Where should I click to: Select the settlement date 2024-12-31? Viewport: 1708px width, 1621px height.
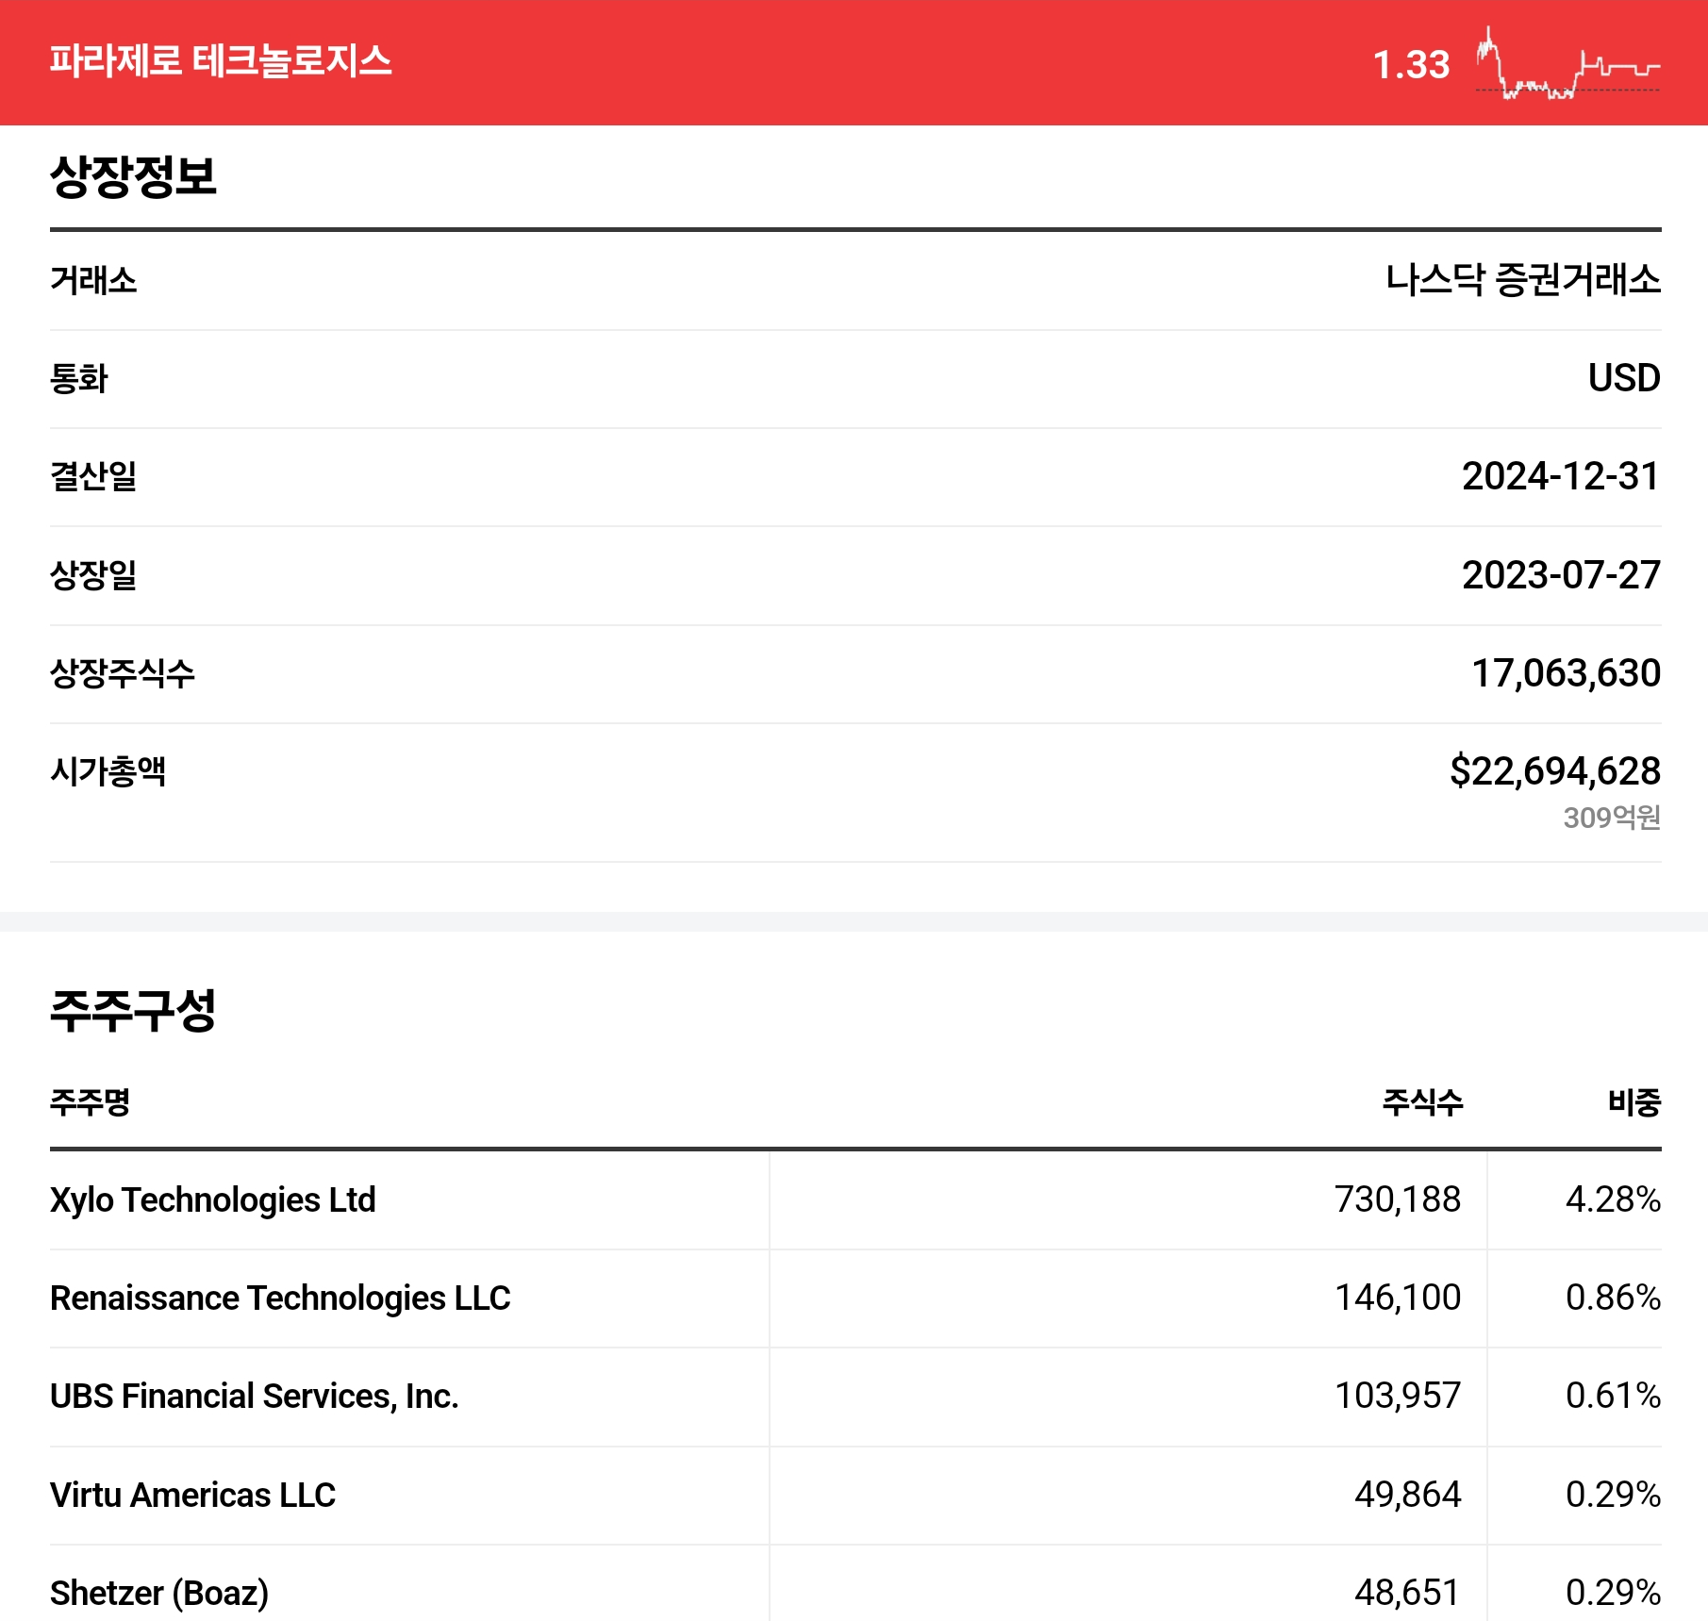(1561, 476)
